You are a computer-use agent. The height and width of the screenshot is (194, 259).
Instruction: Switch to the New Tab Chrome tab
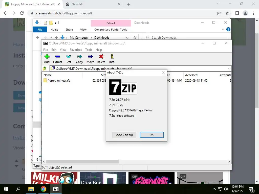point(77,4)
